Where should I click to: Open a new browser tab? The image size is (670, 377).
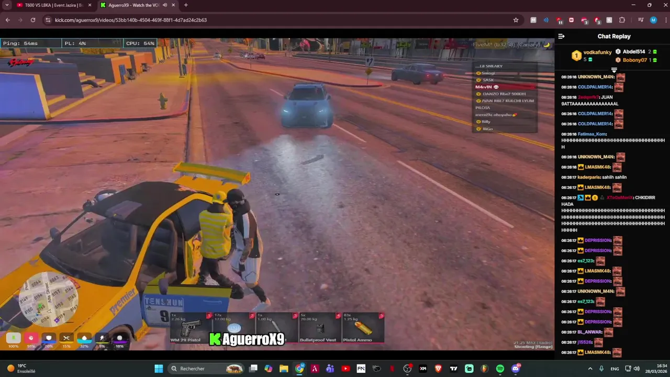point(186,5)
